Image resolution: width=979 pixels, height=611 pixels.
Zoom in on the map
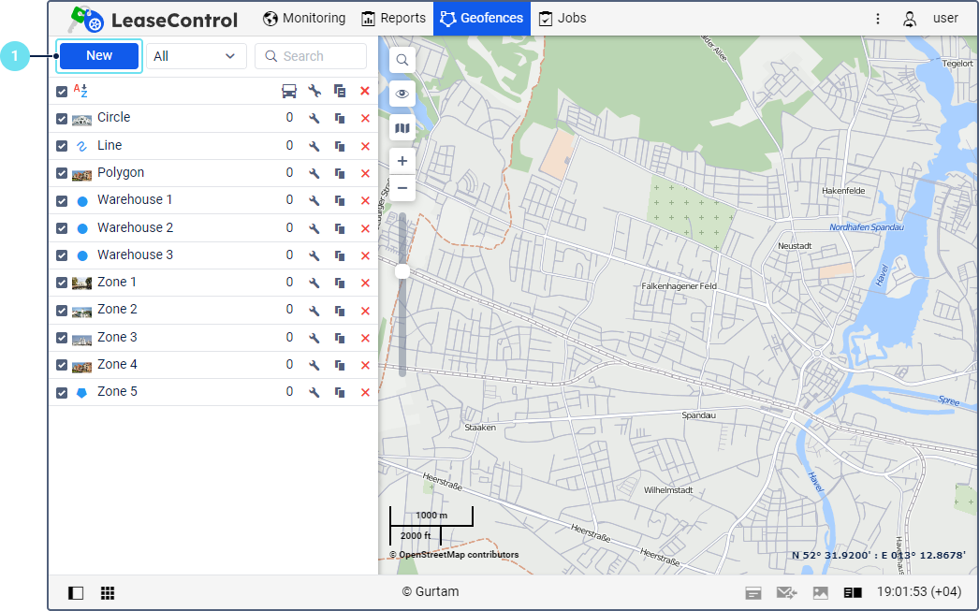coord(402,161)
